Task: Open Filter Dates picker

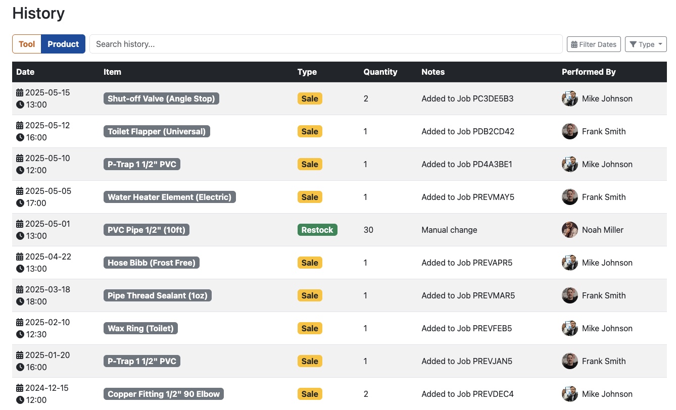Action: click(x=594, y=44)
